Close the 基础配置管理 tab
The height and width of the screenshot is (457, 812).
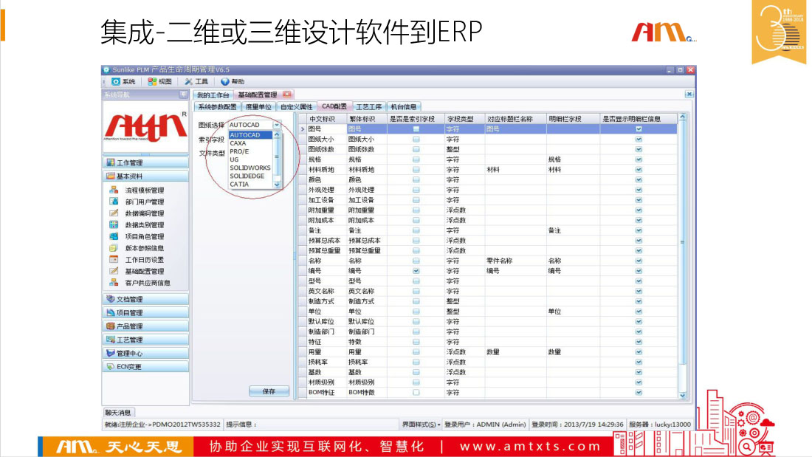point(286,95)
